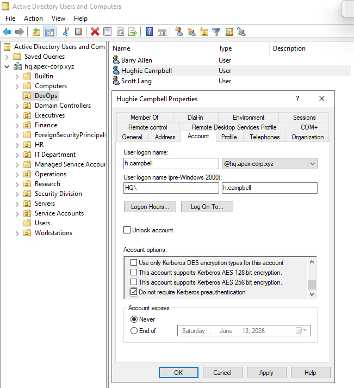The image size is (354, 388).
Task: Click the Logon Hours... button
Action: 150,207
